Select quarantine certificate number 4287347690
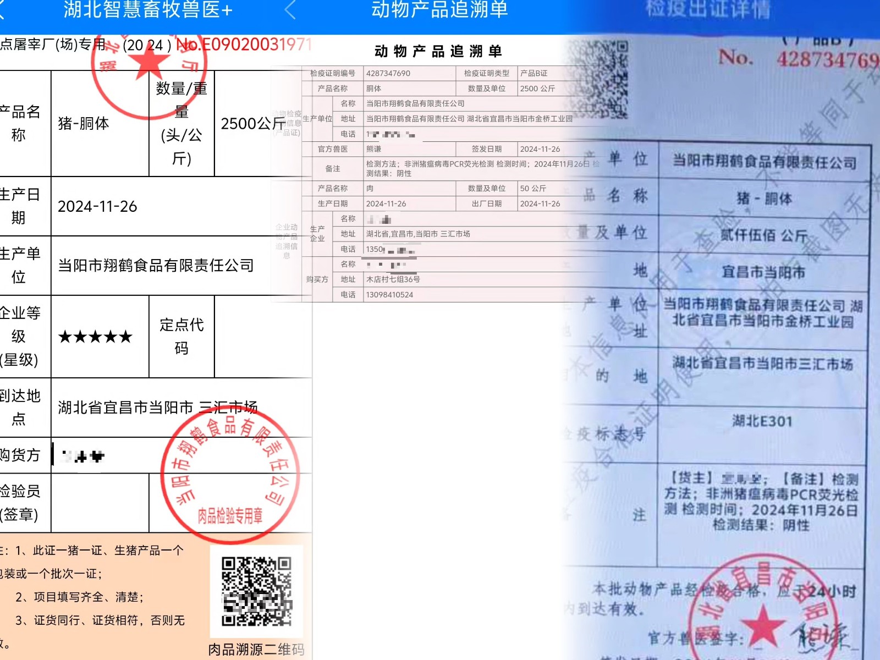This screenshot has width=880, height=660. [388, 73]
